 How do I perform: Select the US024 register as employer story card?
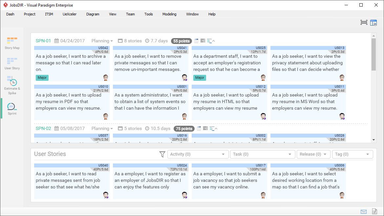click(x=150, y=181)
